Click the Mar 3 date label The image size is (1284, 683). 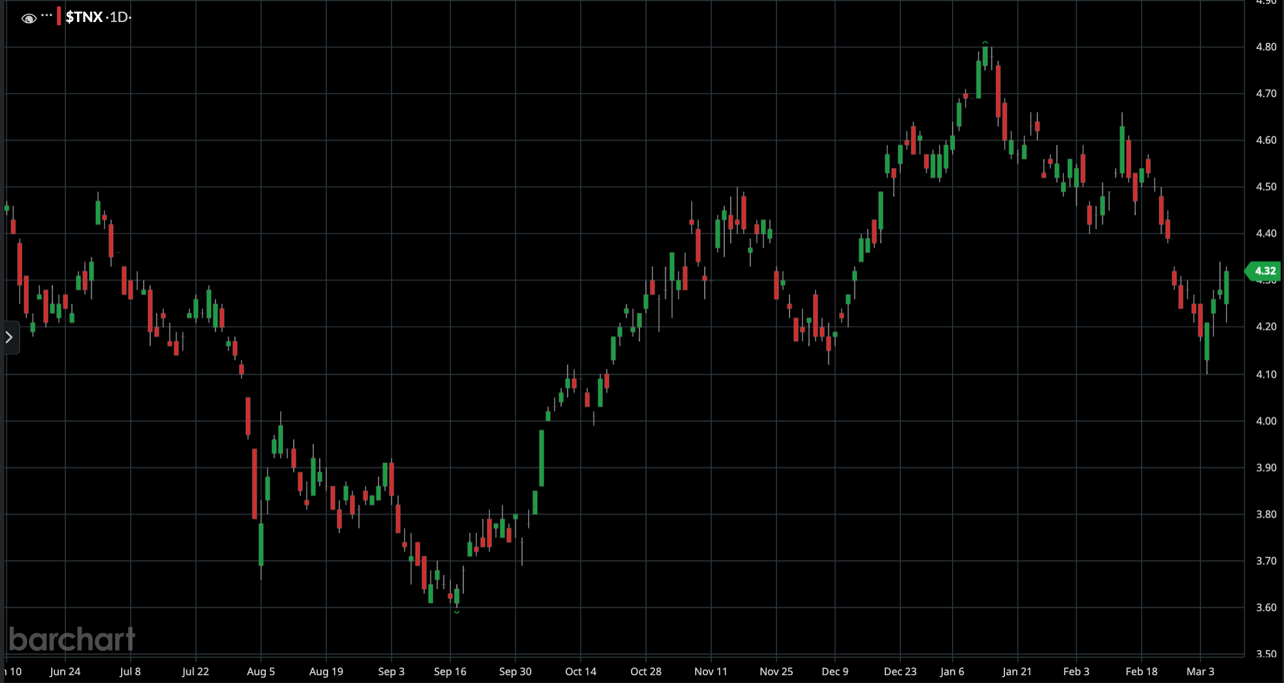click(1200, 671)
